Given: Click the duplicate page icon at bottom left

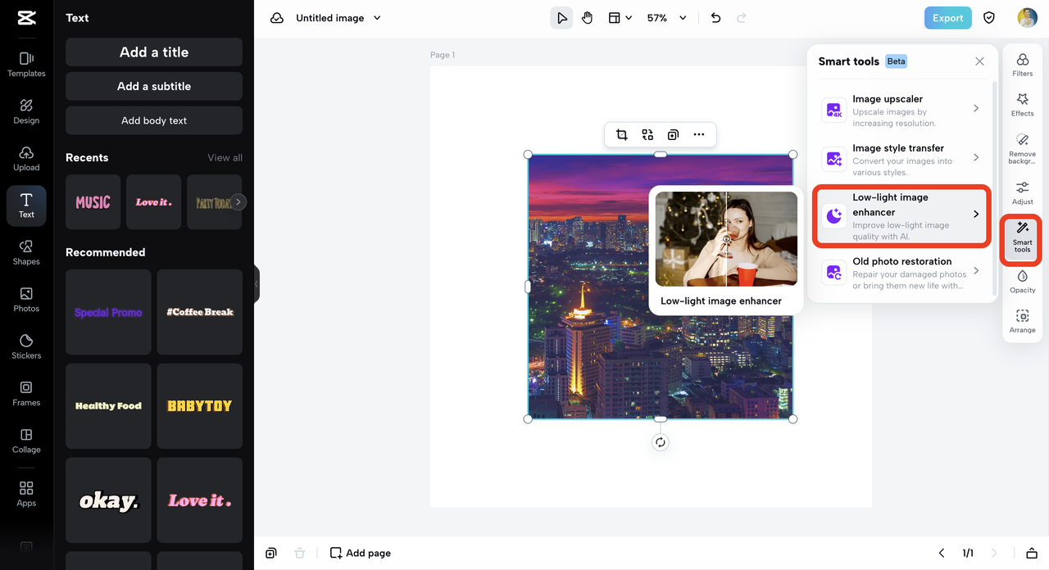Looking at the screenshot, I should (x=271, y=553).
